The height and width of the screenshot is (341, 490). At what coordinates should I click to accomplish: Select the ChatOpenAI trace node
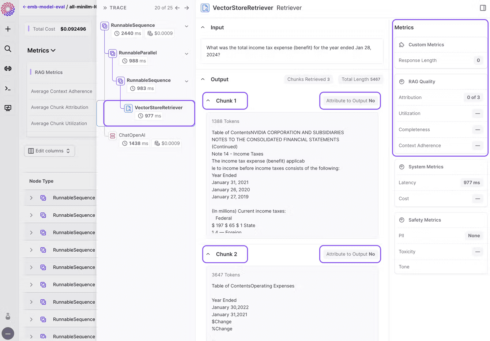132,135
